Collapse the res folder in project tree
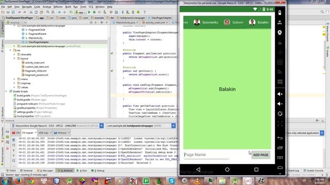The height and width of the screenshot is (185, 330). [10, 50]
